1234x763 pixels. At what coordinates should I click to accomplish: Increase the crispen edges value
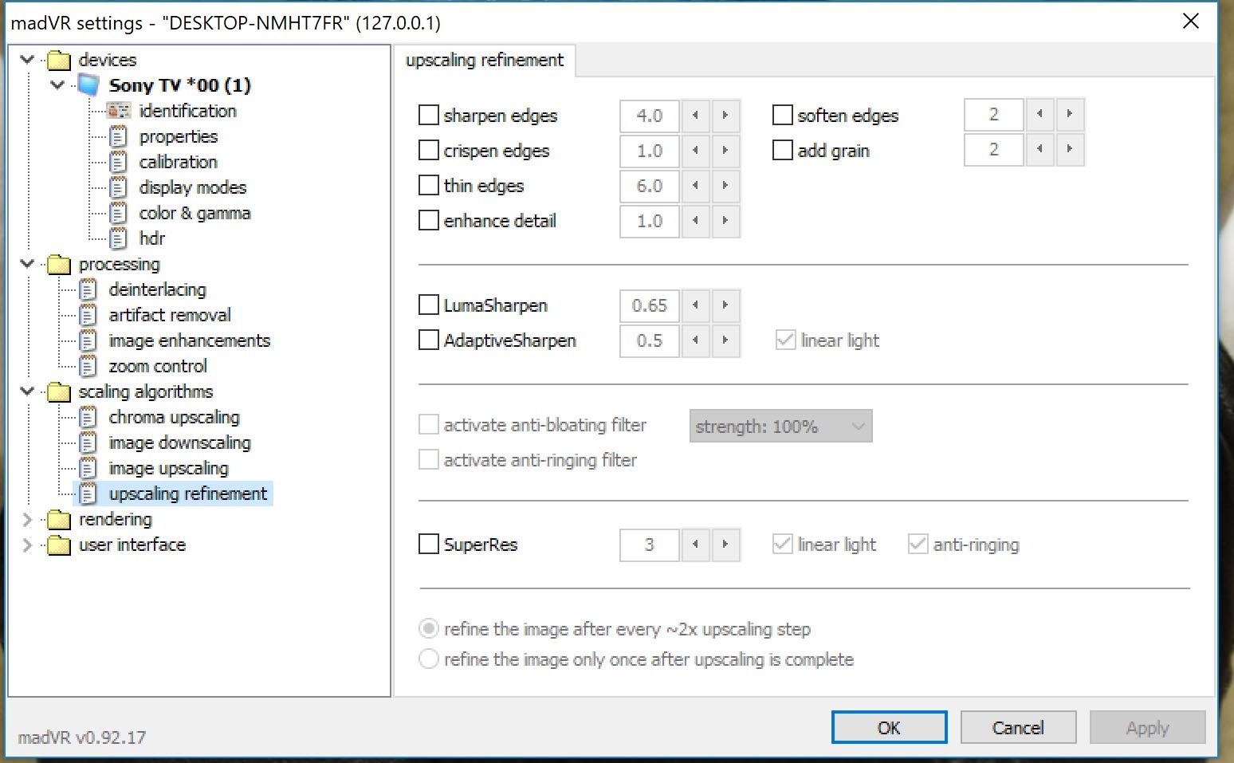point(725,151)
